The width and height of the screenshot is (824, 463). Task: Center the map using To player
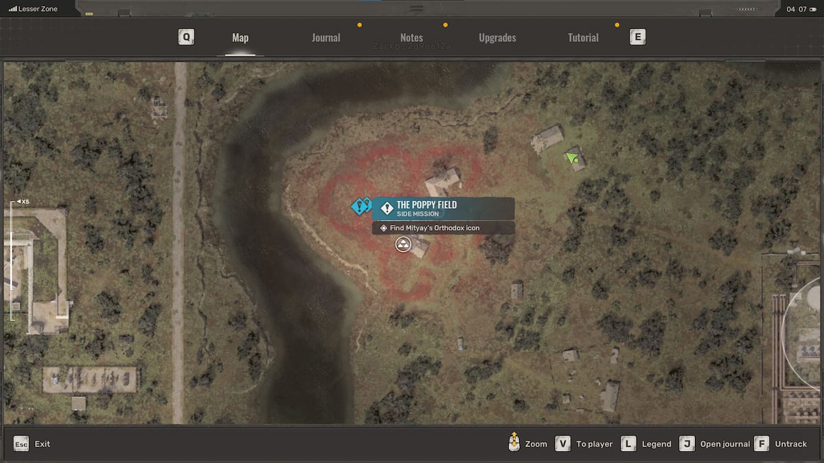point(563,444)
